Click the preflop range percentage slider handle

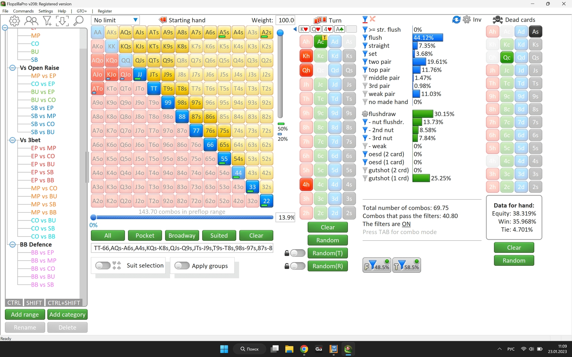pyautogui.click(x=93, y=217)
